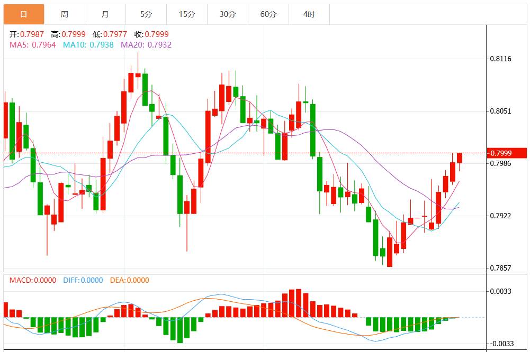This screenshot has width=530, height=352.
Task: Click the 0.0033 MACD axis label
Action: coord(501,291)
